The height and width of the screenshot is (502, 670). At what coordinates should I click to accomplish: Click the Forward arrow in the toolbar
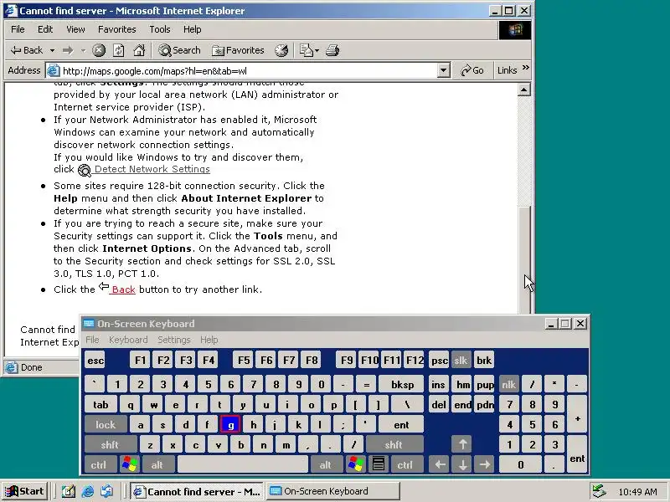coord(68,50)
